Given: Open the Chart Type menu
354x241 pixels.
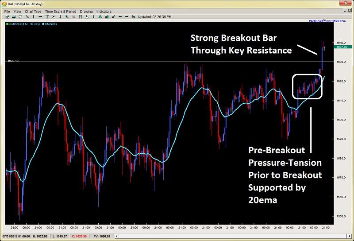Looking at the screenshot, I should tap(33, 12).
